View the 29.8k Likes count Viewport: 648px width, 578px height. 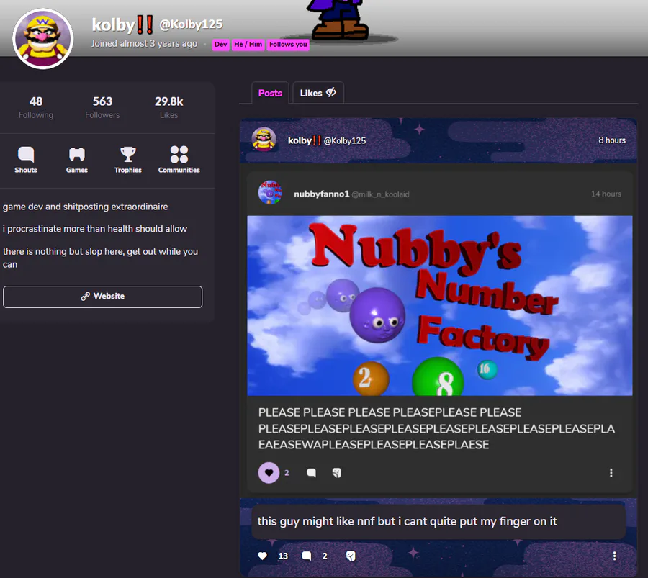(x=169, y=107)
